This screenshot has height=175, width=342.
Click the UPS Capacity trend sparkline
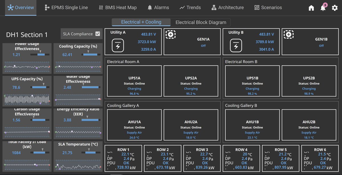pos(27,99)
